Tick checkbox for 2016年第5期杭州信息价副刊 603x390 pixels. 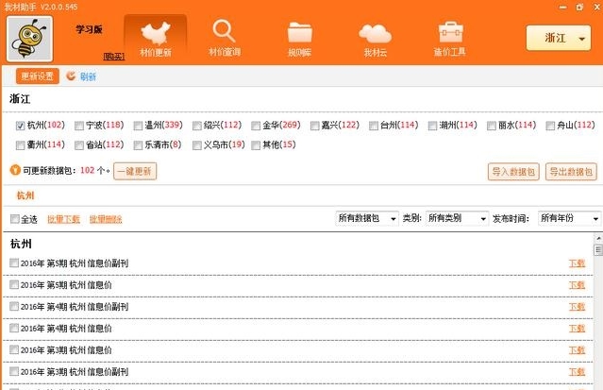[x=14, y=263]
